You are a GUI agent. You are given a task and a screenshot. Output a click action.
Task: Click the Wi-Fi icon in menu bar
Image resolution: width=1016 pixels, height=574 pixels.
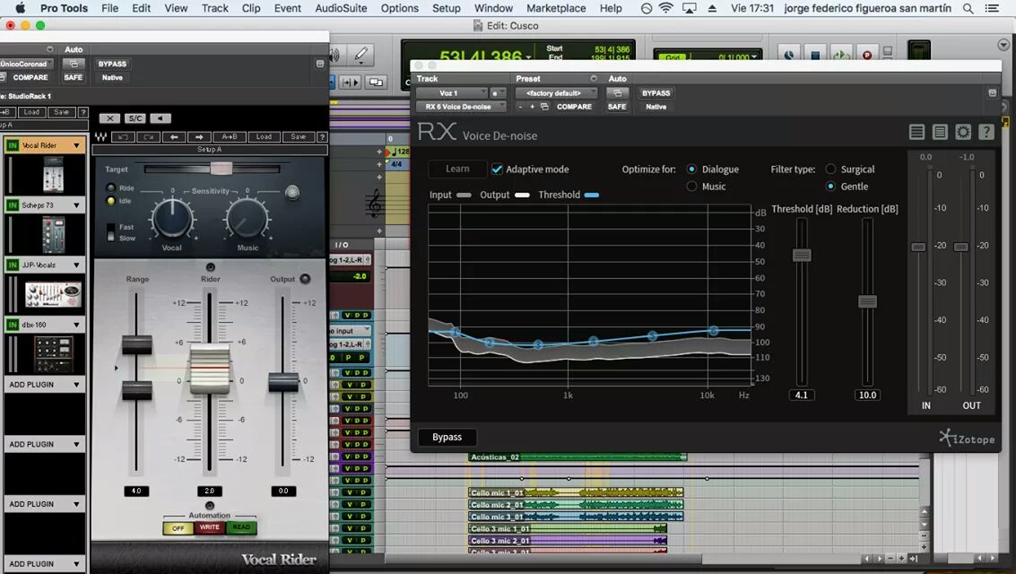click(665, 8)
